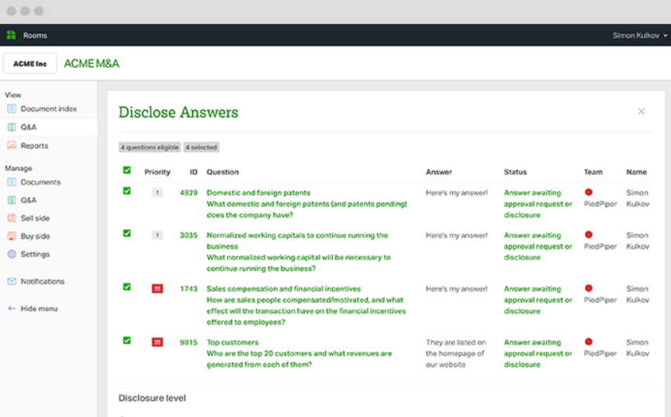The height and width of the screenshot is (417, 671).
Task: Select Q&A under the View section
Action: [x=29, y=127]
